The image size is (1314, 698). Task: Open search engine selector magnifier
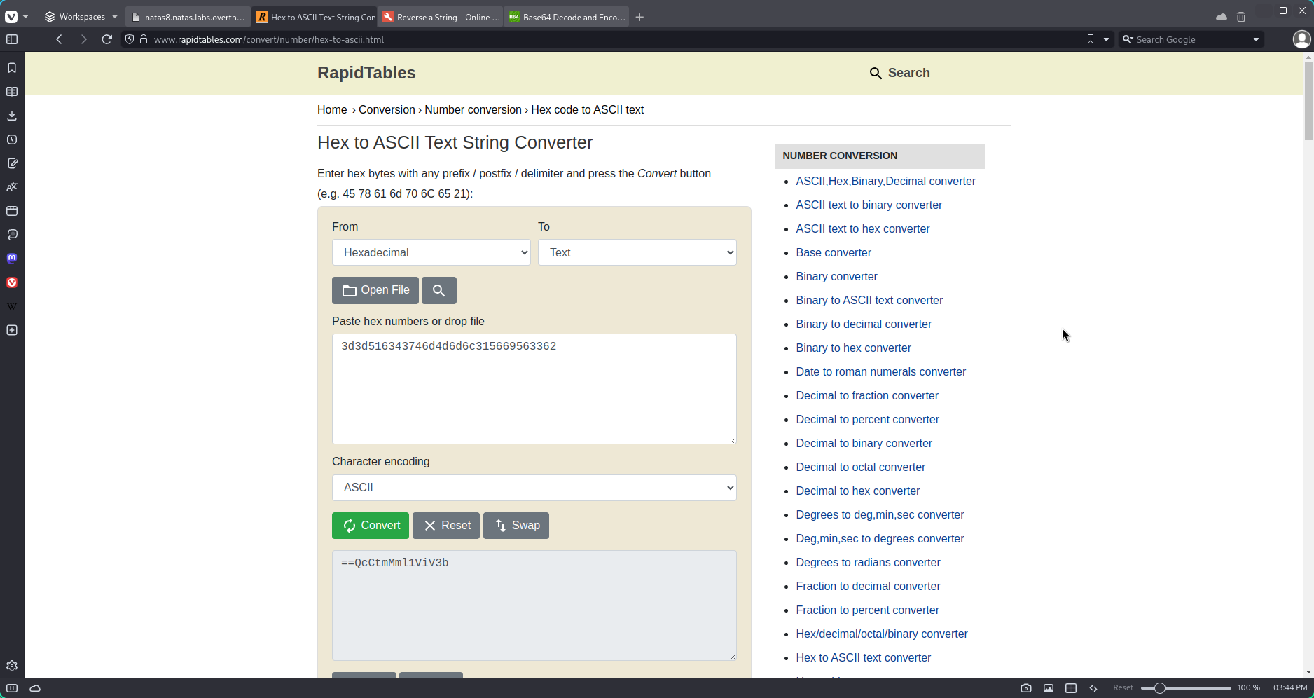(x=1128, y=39)
